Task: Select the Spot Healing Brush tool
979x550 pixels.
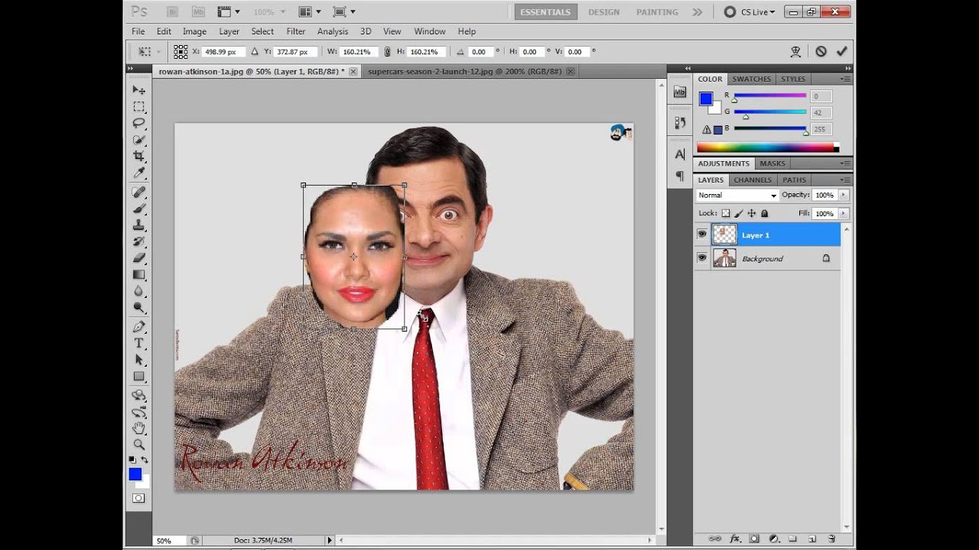Action: coord(138,192)
